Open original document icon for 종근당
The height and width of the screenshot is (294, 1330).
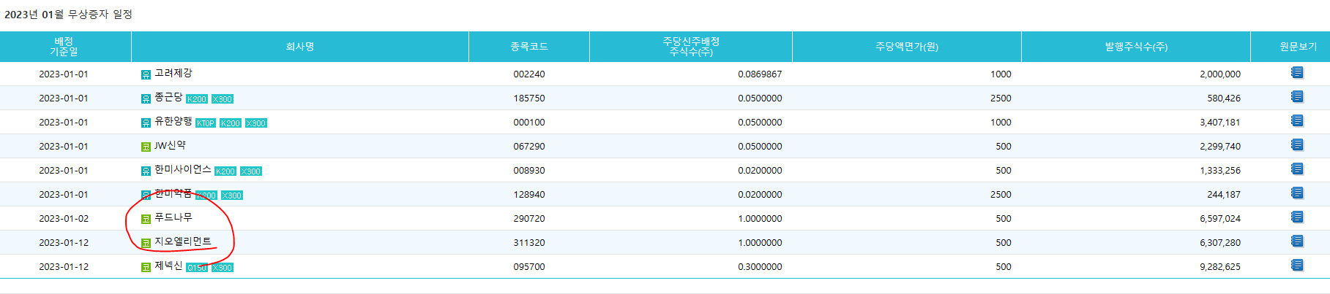(x=1297, y=97)
